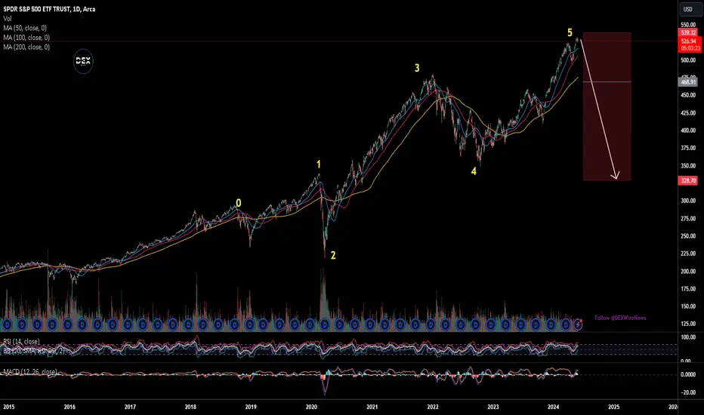Open the purple lightning bolt event icon
Viewport: 704px width, 415px height.
(578, 324)
